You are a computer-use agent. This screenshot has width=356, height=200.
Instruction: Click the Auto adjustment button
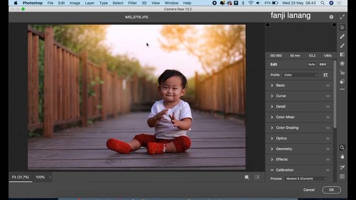(x=311, y=64)
